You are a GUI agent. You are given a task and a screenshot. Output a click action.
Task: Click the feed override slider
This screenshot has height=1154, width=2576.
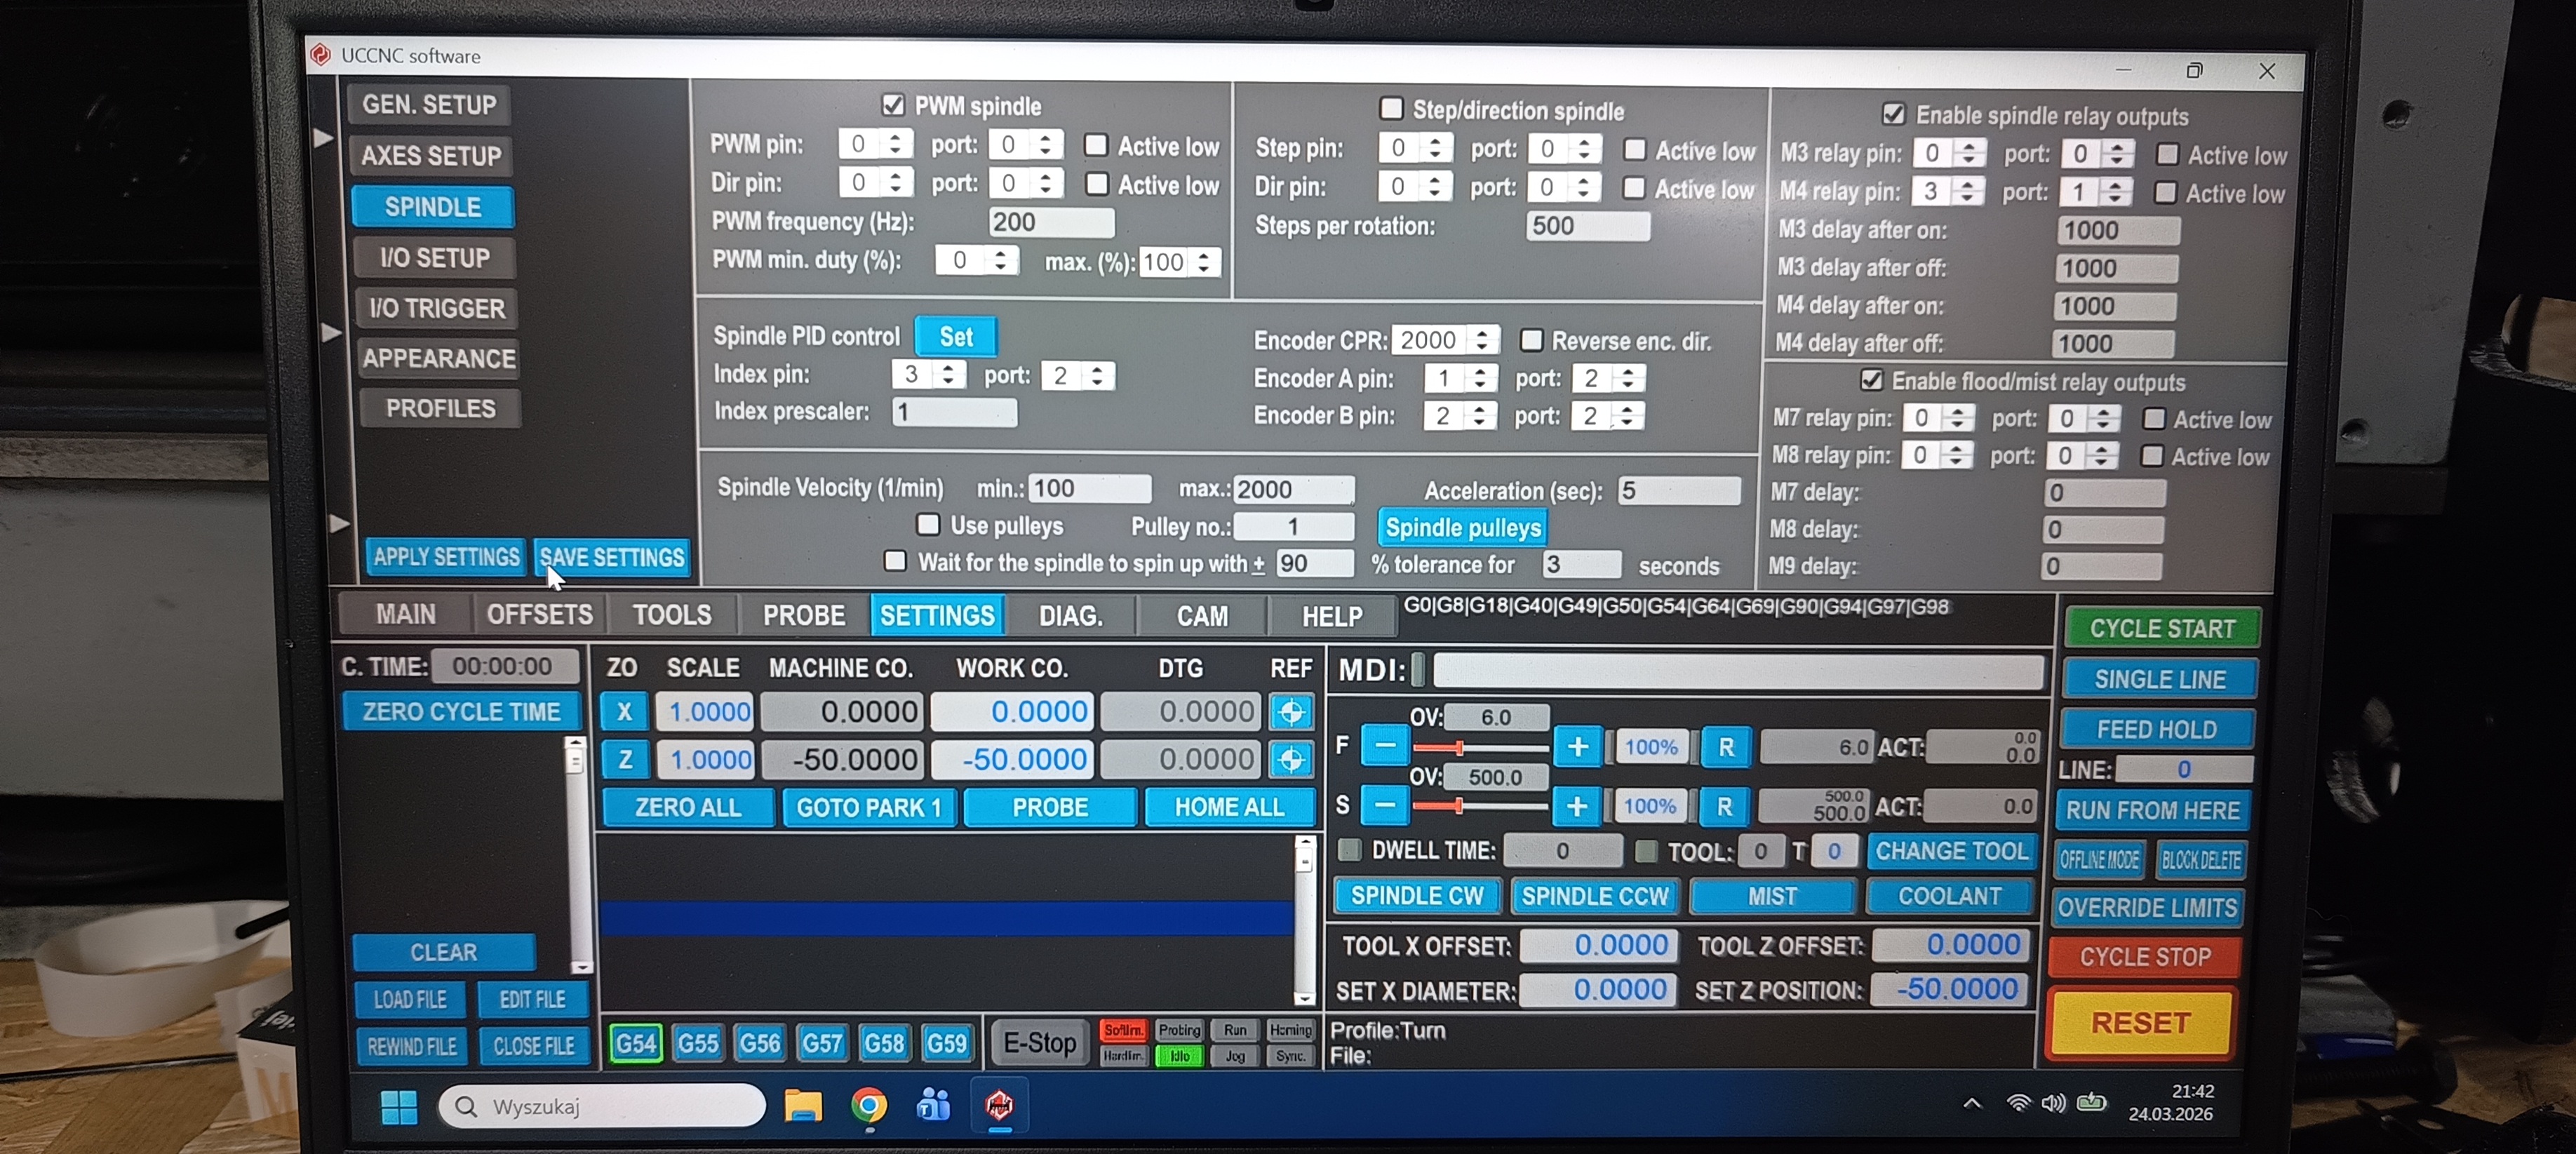coord(1480,747)
